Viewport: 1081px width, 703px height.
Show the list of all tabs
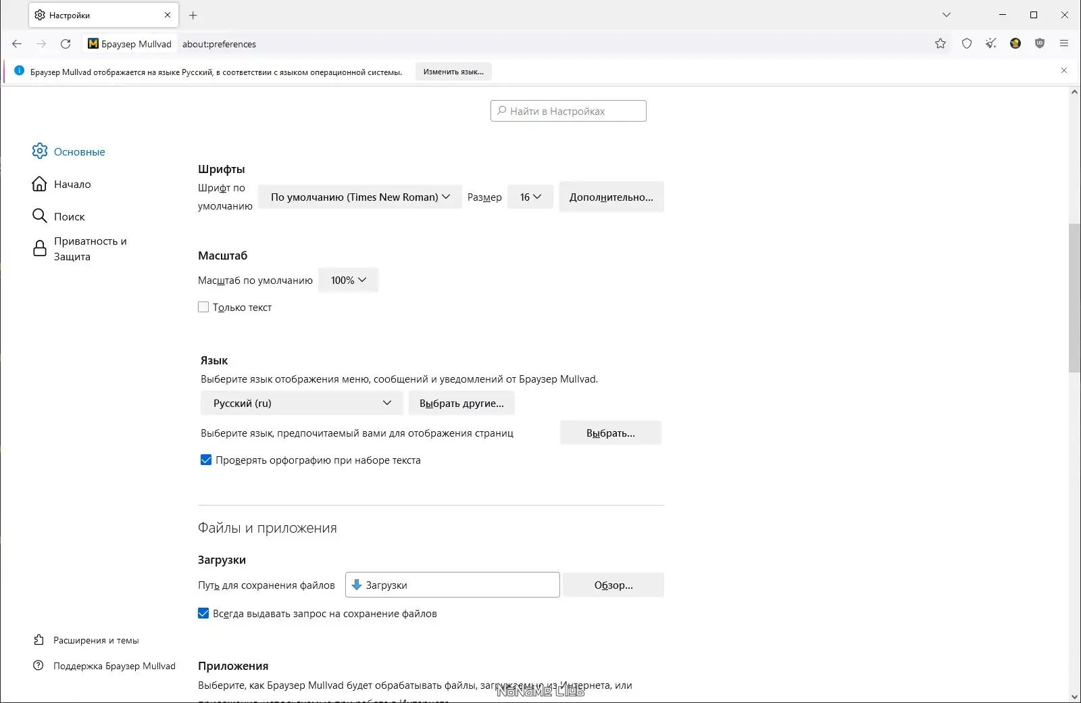947,15
